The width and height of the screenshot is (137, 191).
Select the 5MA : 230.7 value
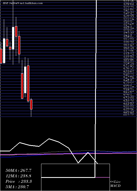click(x=17, y=187)
